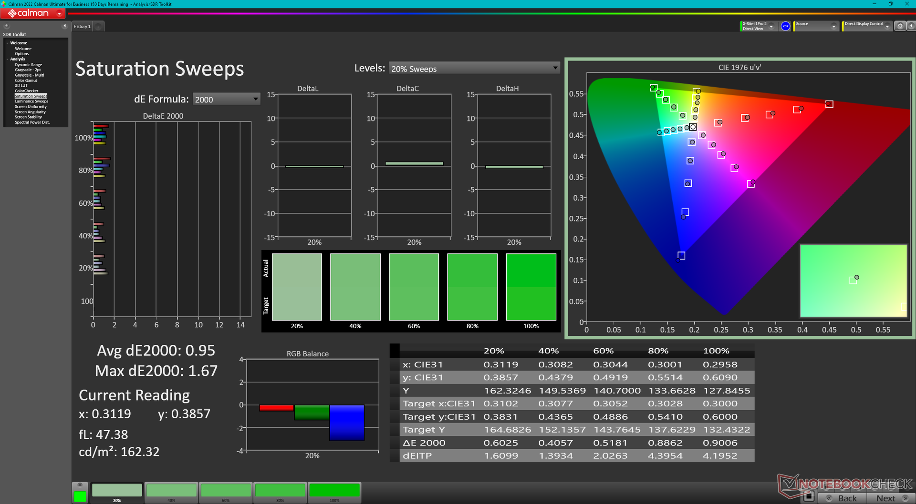Click the blue 237 meter indicator
This screenshot has width=916, height=504.
[785, 26]
